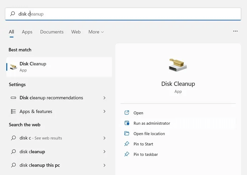This screenshot has width=247, height=175.
Task: Click the Open file location folder icon
Action: point(127,134)
